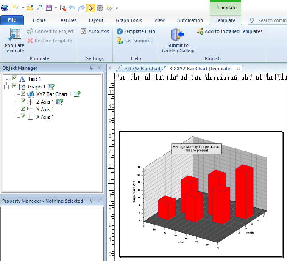The width and height of the screenshot is (287, 261).
Task: Click Add to Installed Templates
Action: 229,31
